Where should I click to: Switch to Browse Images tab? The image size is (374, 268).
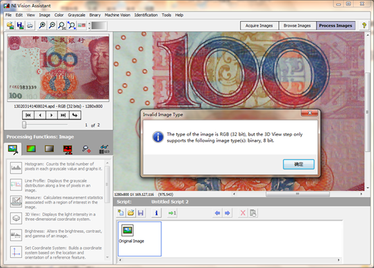(297, 26)
